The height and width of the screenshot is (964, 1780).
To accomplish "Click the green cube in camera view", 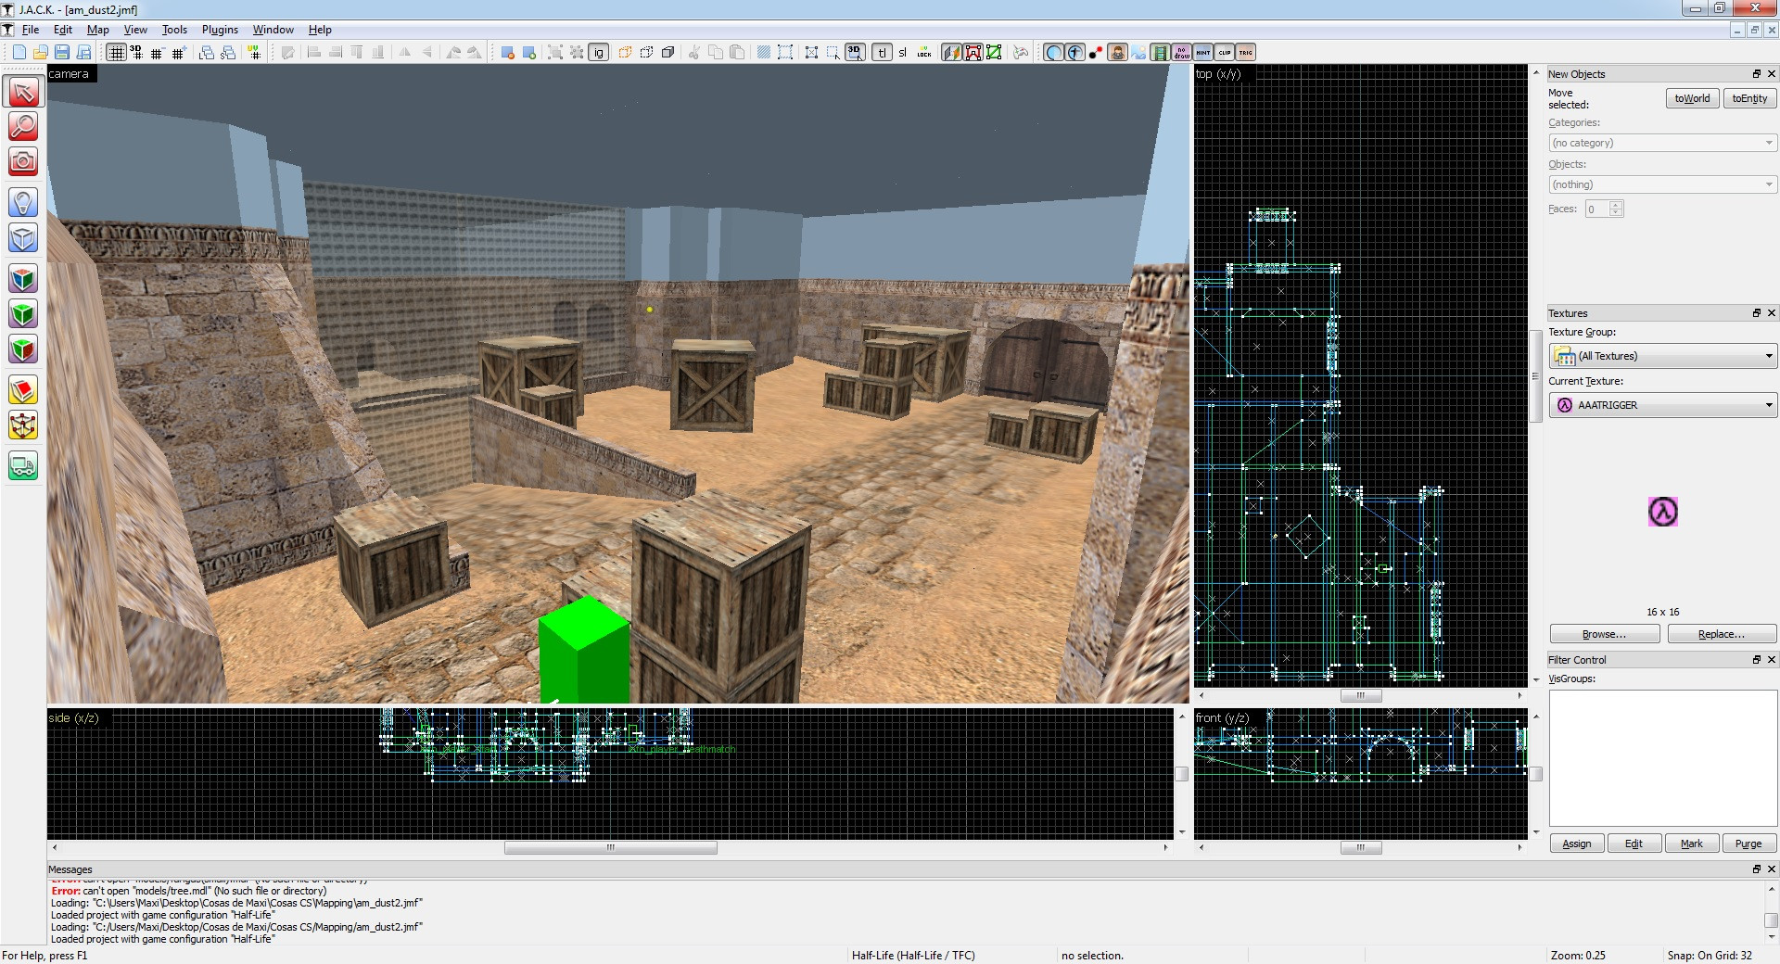I will pyautogui.click(x=584, y=651).
